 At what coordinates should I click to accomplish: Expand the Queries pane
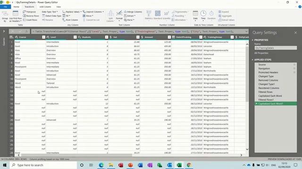(4, 31)
